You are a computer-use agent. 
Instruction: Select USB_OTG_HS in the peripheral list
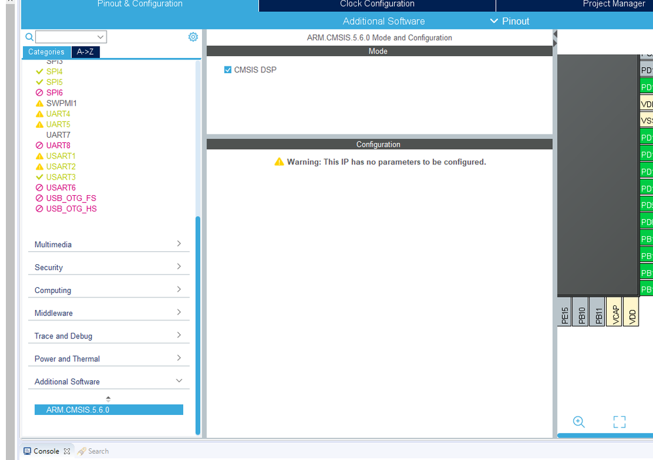[71, 209]
